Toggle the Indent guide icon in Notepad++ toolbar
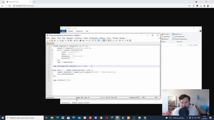The width and height of the screenshot is (214, 120). [104, 41]
